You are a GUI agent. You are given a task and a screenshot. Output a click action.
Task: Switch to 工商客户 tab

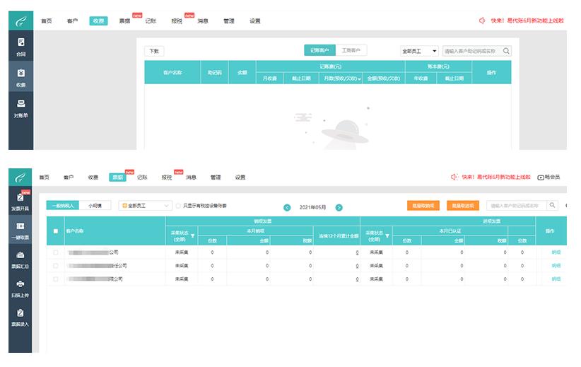pos(351,50)
